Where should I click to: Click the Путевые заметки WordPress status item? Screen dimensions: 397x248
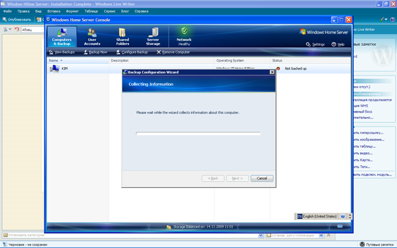[377, 244]
